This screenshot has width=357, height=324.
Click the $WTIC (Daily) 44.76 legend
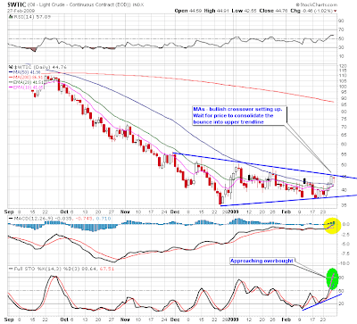pyautogui.click(x=37, y=67)
